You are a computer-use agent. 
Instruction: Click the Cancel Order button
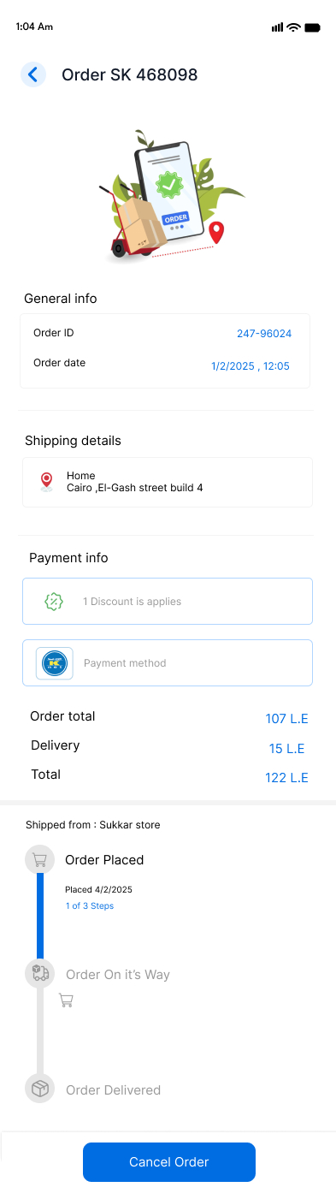pyautogui.click(x=169, y=1162)
